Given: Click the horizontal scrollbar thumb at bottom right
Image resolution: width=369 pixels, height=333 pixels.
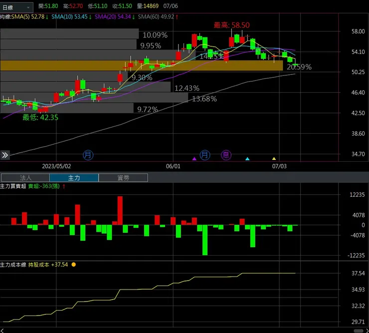Looking at the screenshot, I should 359,331.
